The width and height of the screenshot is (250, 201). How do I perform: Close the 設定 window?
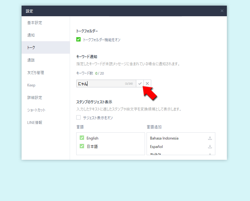[222, 11]
